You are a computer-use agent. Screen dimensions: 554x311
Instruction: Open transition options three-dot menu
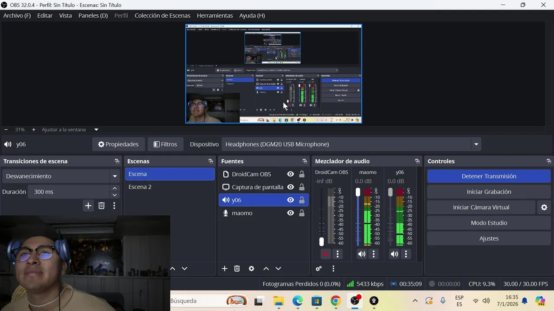114,206
